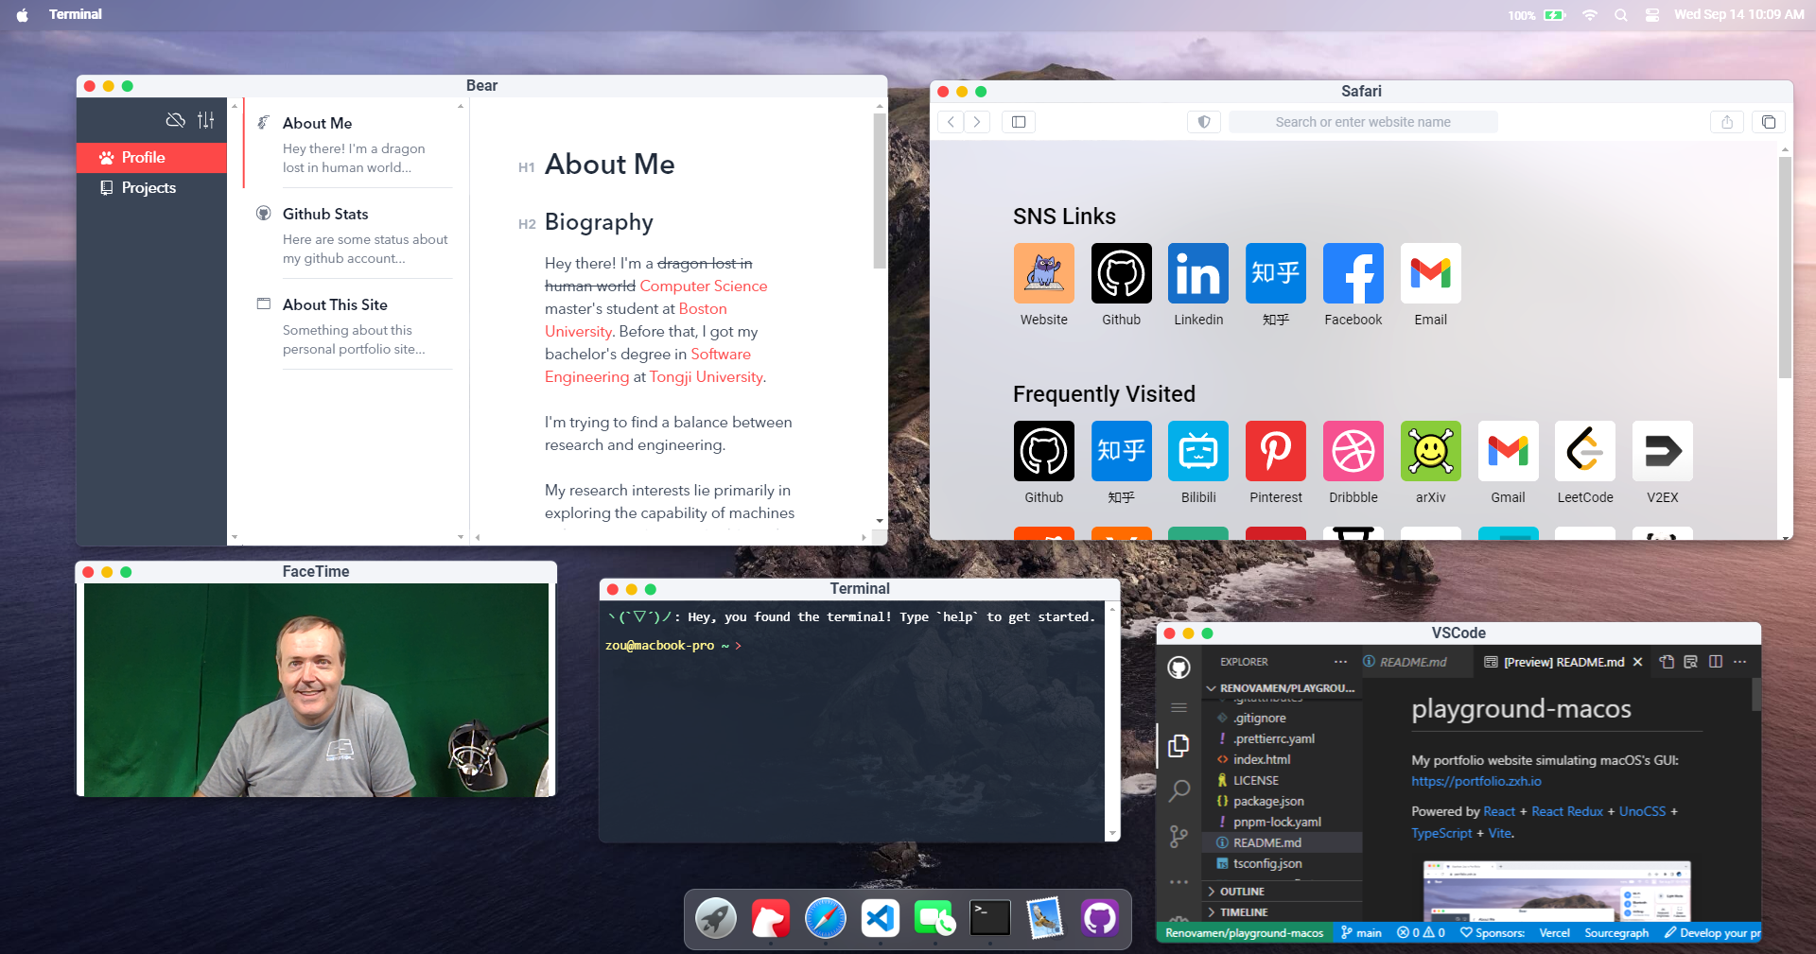Open the Linkedin shortcut in Safari
Screen dimensions: 1816x954
(x=1198, y=273)
